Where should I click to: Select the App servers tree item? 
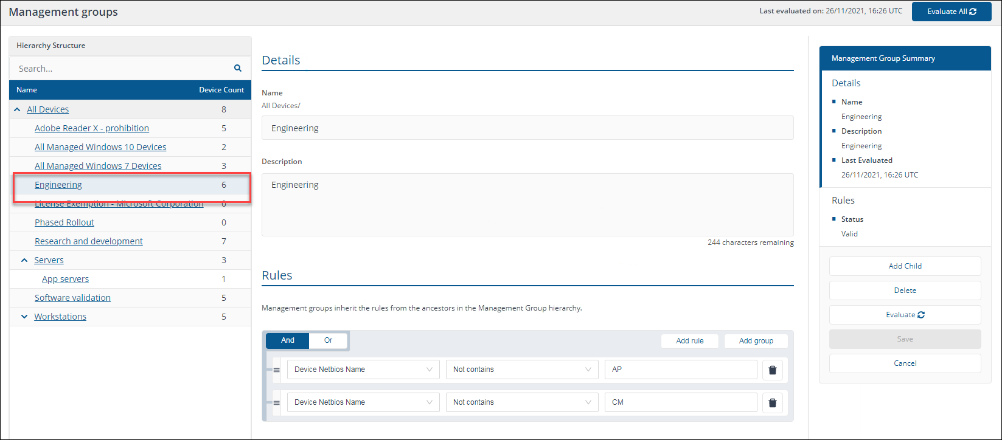click(65, 279)
